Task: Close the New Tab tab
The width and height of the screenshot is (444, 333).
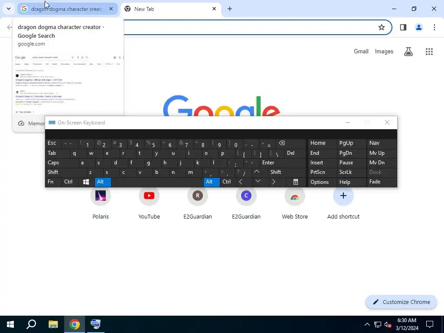Action: tap(214, 9)
